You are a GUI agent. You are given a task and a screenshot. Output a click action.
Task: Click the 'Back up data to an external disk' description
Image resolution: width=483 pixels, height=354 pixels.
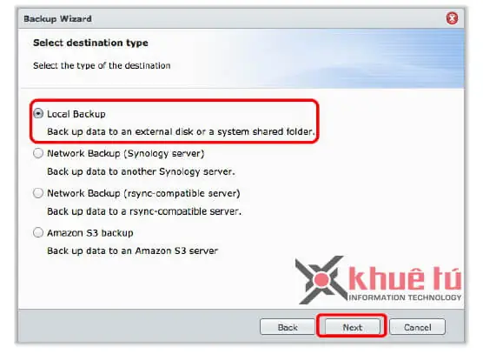click(x=181, y=132)
